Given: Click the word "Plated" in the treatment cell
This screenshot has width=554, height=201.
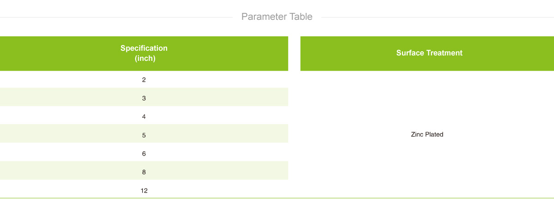Looking at the screenshot, I should coord(434,135).
